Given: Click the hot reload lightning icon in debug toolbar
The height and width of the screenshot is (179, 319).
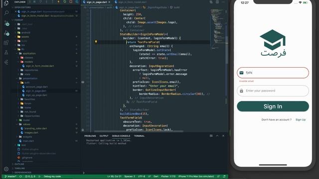Looking at the screenshot, I should [59, 2].
